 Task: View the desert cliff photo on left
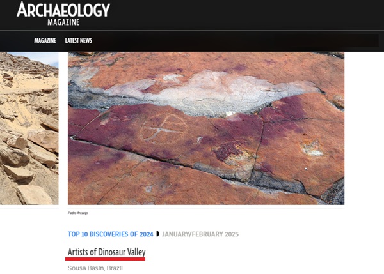point(29,128)
